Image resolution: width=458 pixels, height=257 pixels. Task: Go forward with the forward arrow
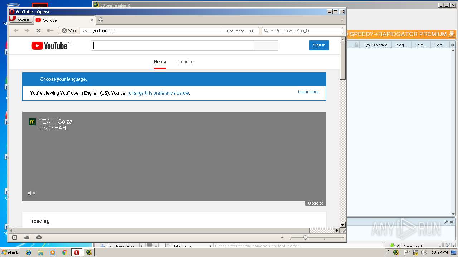coord(27,31)
